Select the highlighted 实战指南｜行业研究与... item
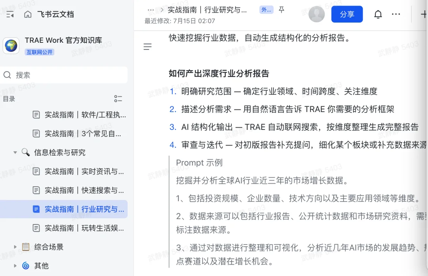 (64, 209)
